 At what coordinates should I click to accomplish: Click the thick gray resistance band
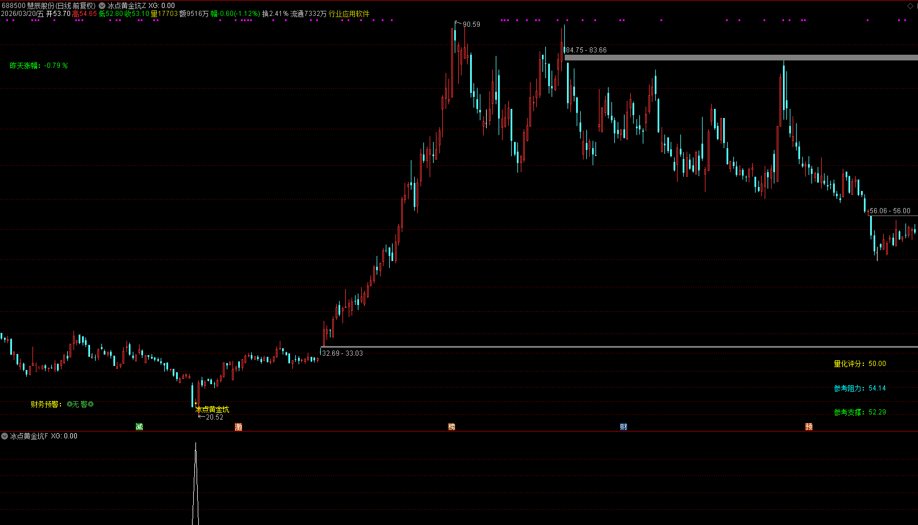[741, 58]
